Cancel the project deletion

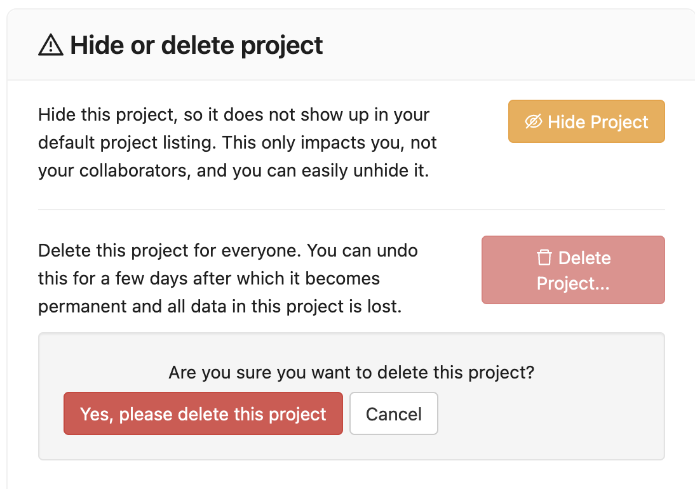tap(393, 414)
